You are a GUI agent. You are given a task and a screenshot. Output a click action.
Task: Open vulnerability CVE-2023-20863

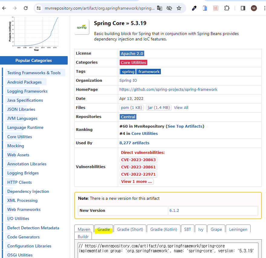(x=138, y=160)
